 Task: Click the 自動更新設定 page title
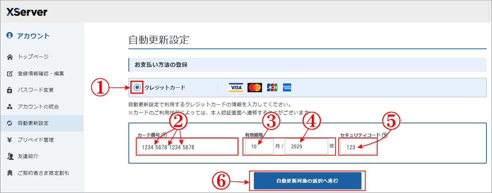(x=159, y=40)
